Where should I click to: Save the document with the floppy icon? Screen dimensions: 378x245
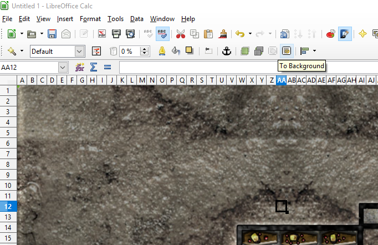tap(52, 34)
